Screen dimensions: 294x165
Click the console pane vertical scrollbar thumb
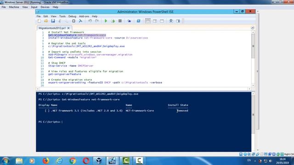point(253,115)
